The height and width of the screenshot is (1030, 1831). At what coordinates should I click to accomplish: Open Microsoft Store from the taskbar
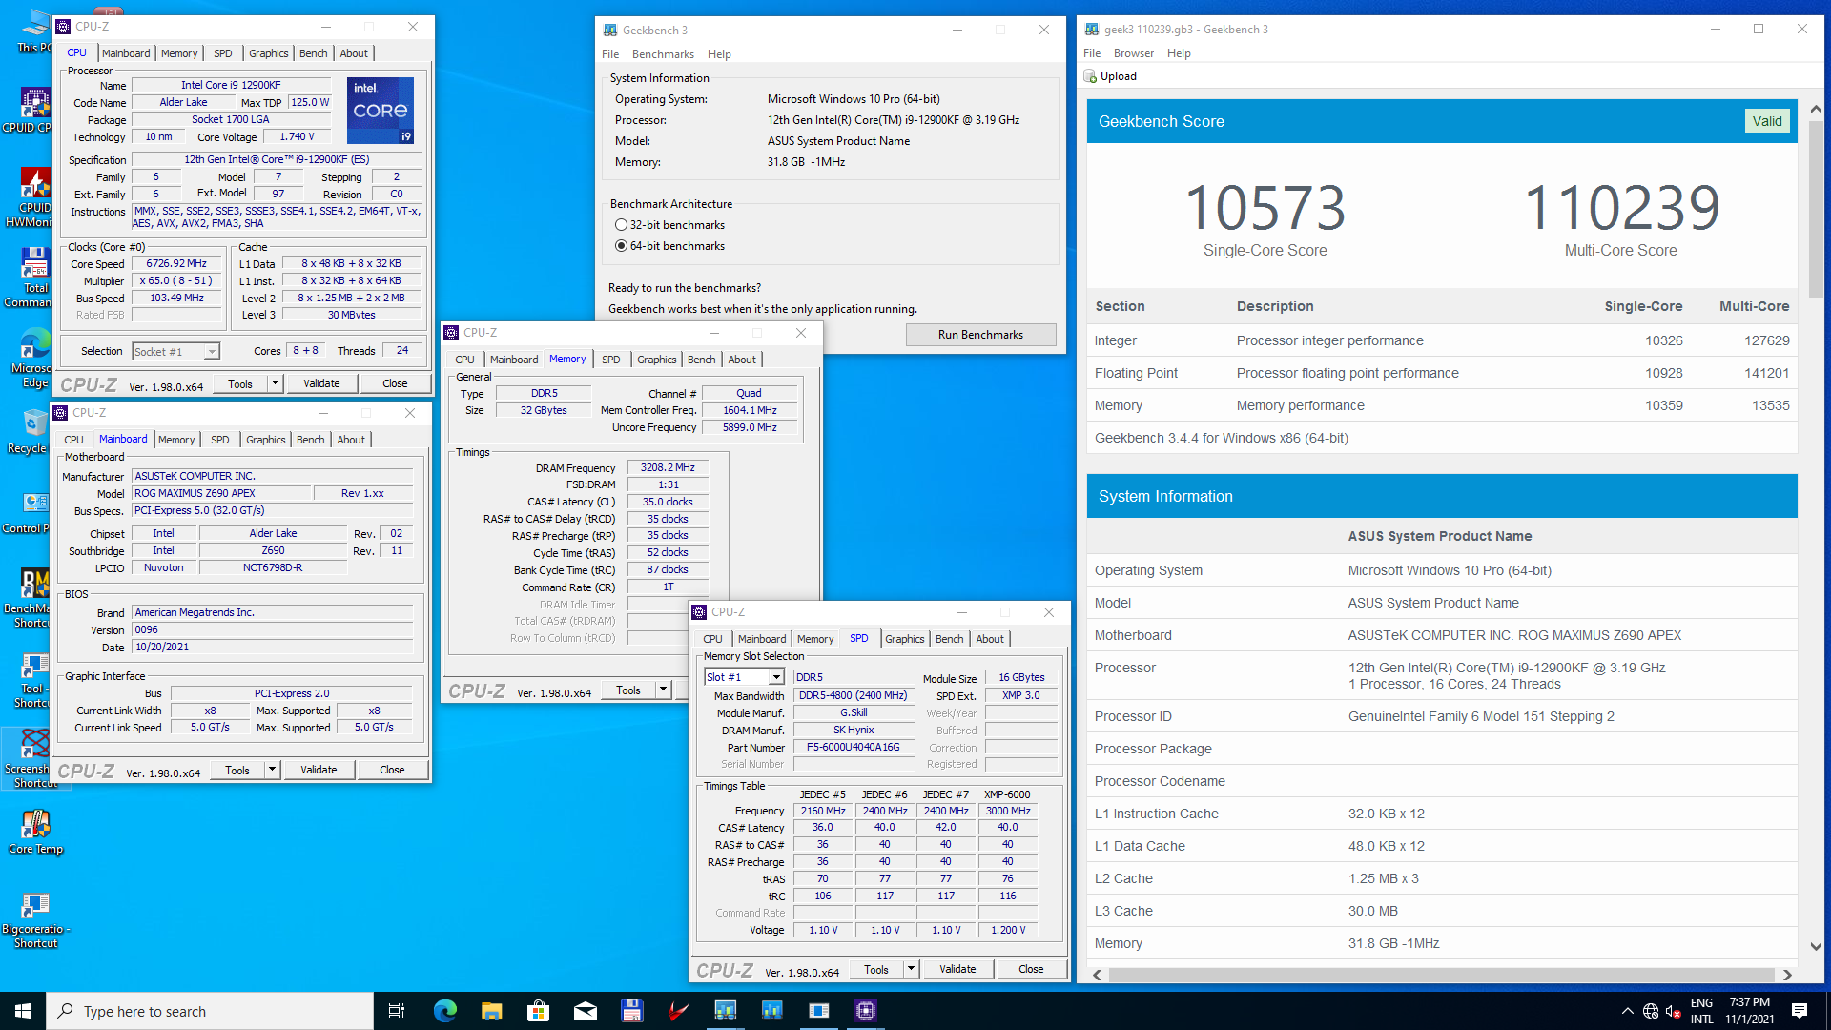pos(538,1011)
